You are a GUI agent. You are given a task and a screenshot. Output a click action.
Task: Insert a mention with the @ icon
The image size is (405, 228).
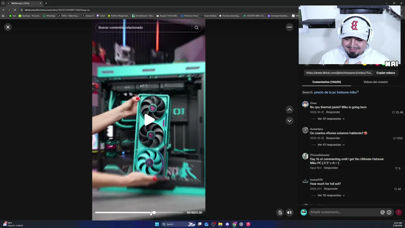(383, 212)
